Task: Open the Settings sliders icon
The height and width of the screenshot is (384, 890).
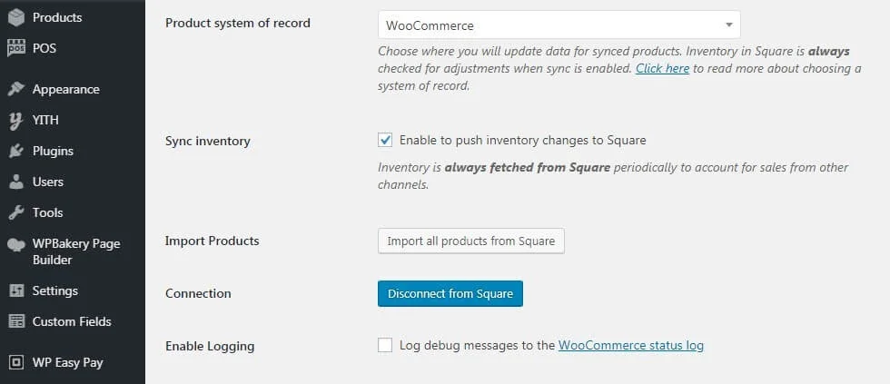Action: [x=16, y=290]
